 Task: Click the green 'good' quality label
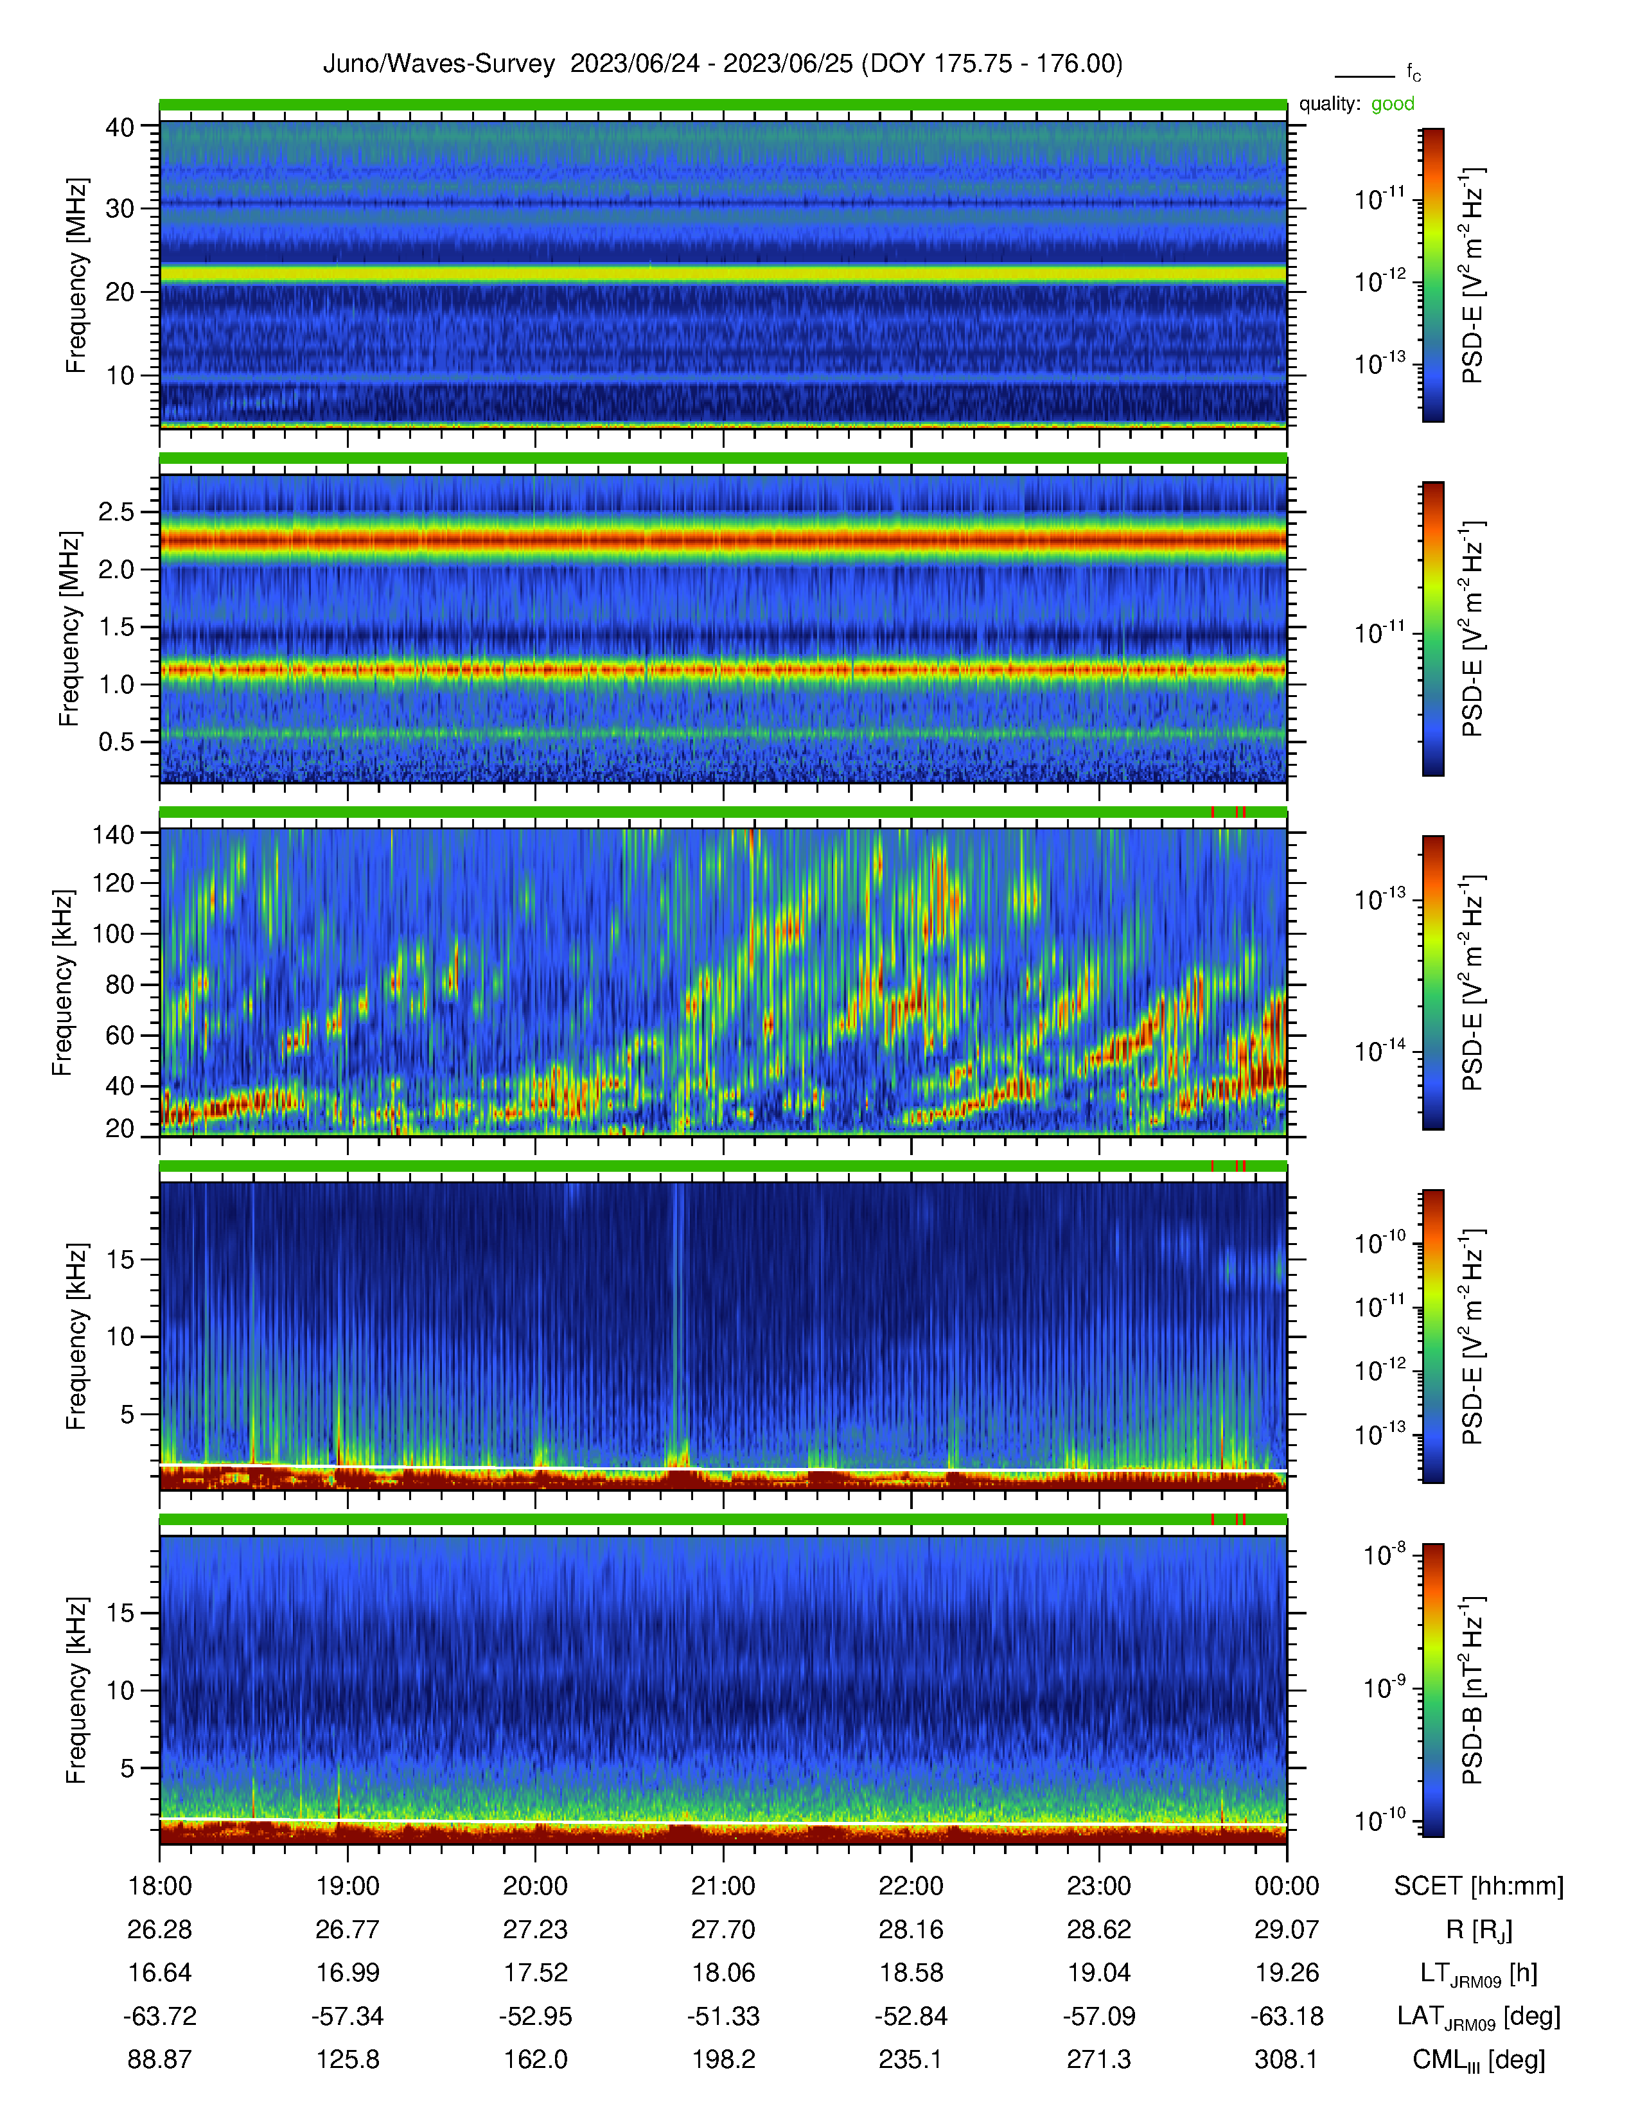click(1393, 104)
